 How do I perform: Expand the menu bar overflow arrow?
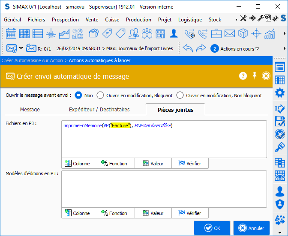pos(236,20)
